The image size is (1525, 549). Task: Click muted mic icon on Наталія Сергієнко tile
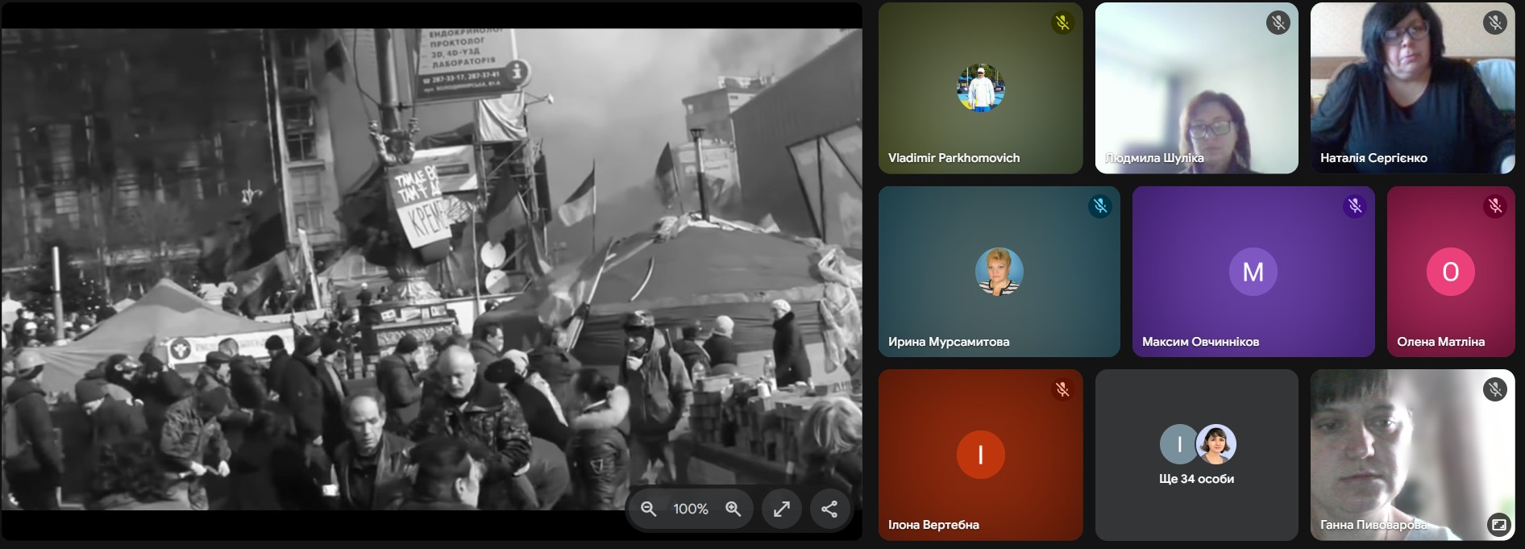1494,23
